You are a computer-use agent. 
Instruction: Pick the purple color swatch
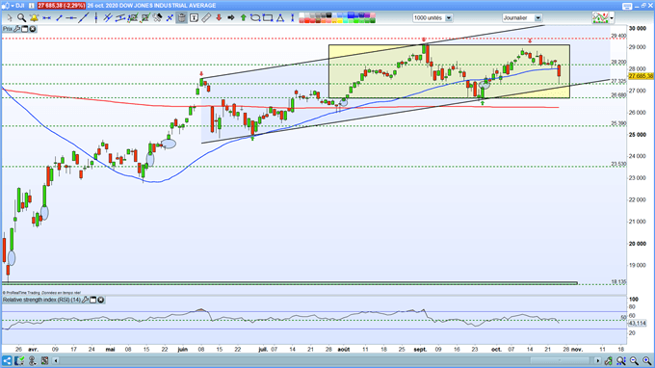pyautogui.click(x=367, y=15)
